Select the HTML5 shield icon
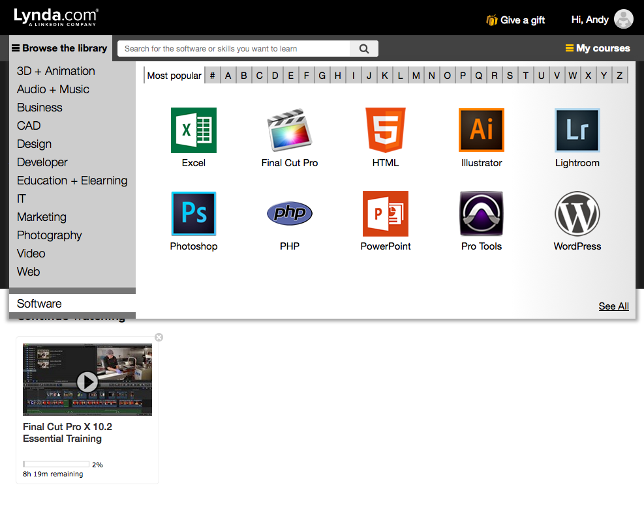The image size is (644, 509). [x=385, y=130]
